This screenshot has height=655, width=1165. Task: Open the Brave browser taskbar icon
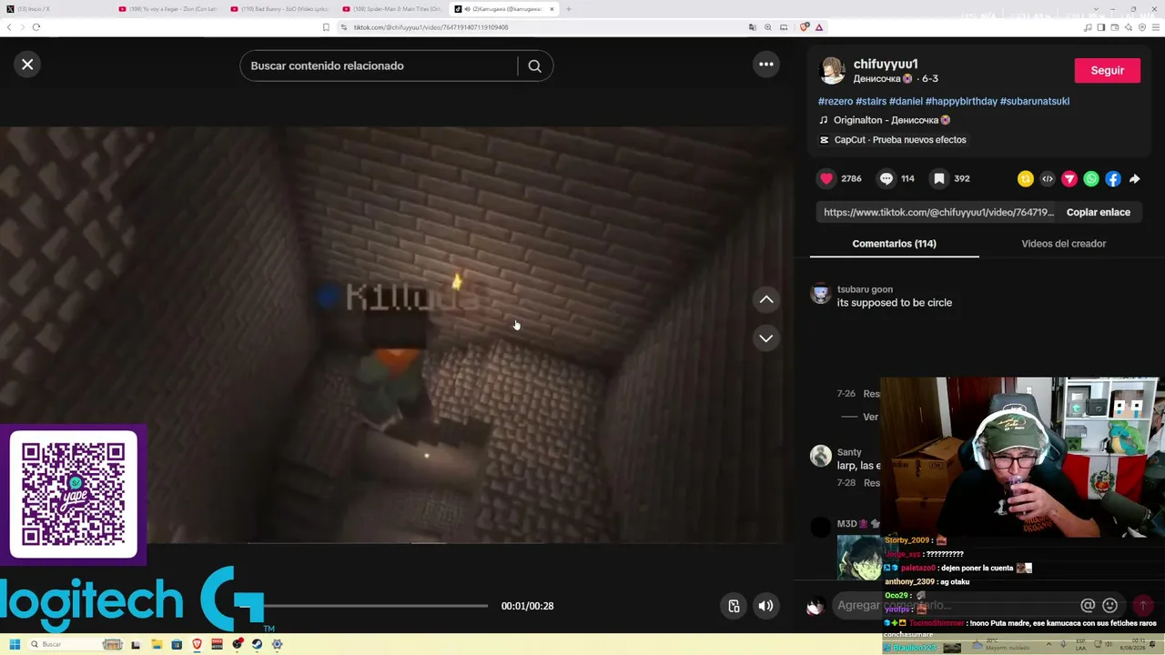(197, 644)
